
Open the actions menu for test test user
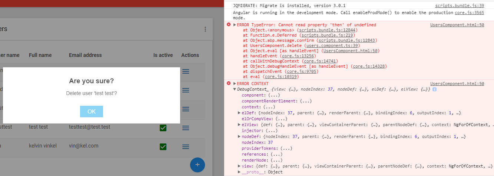click(186, 128)
